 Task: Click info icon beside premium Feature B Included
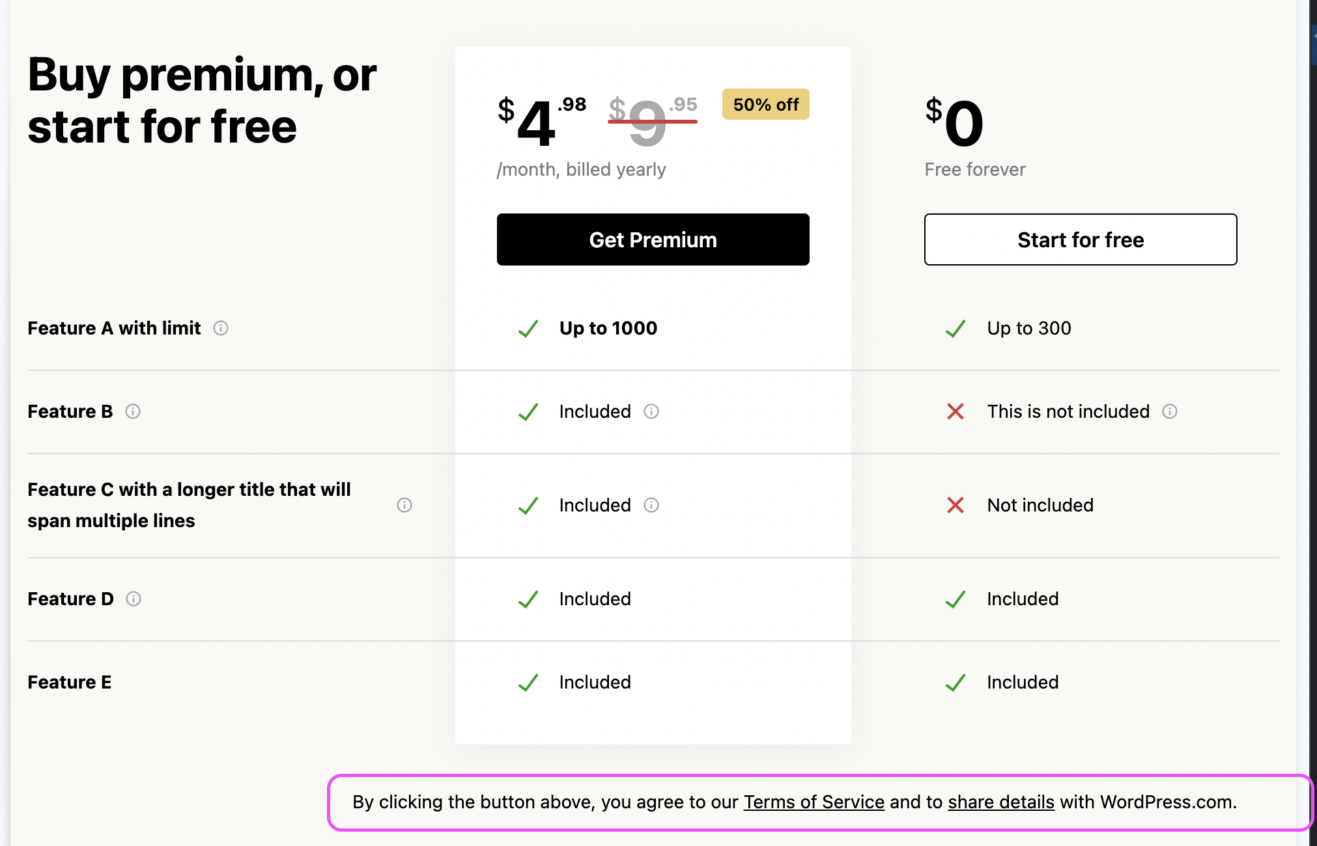651,411
